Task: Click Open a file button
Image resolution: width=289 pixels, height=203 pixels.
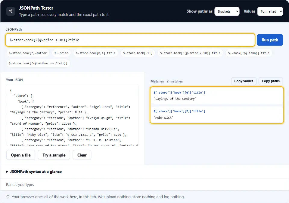Action: pos(21,155)
